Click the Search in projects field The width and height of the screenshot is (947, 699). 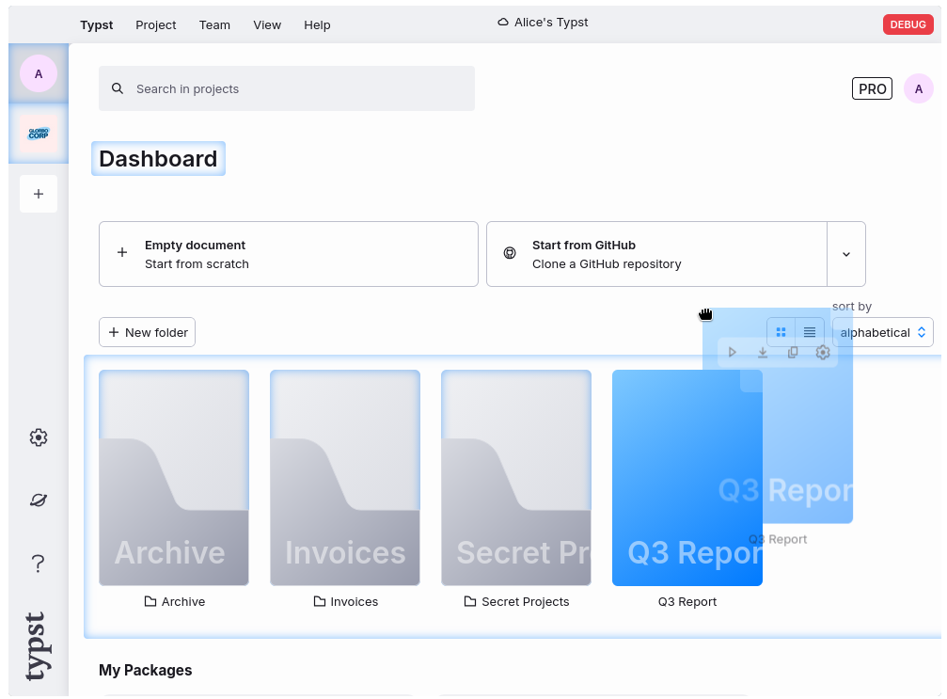point(287,88)
